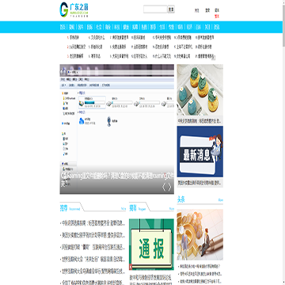Open the caption under the 最新消息 banner
Image resolution: width=285 pixels, height=285 pixels.
(x=199, y=182)
